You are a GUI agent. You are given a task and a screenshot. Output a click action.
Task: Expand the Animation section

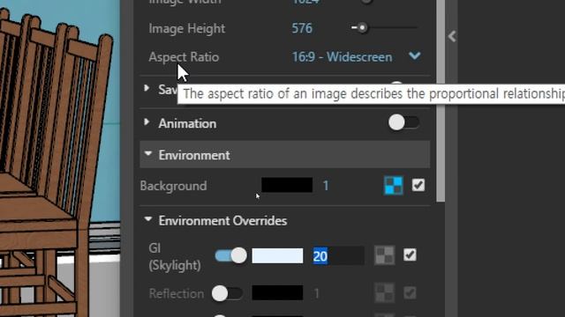[147, 122]
